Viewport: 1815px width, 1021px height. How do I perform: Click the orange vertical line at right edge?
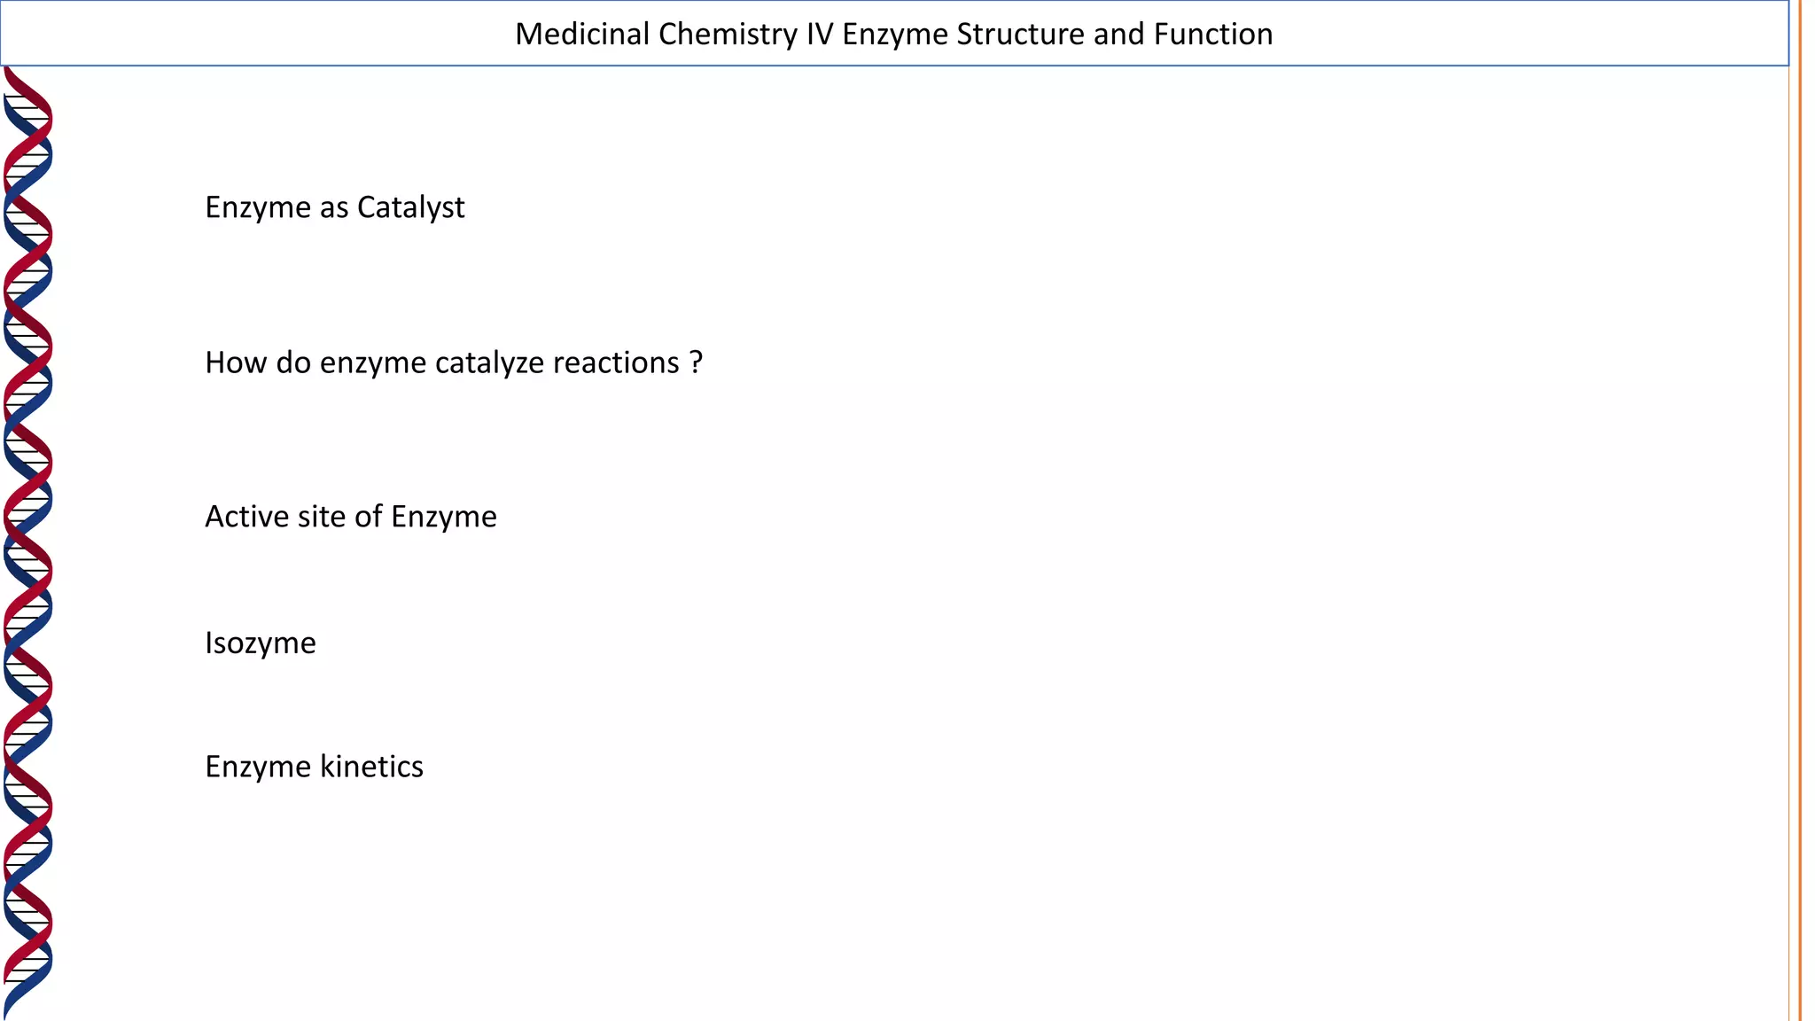(1800, 532)
